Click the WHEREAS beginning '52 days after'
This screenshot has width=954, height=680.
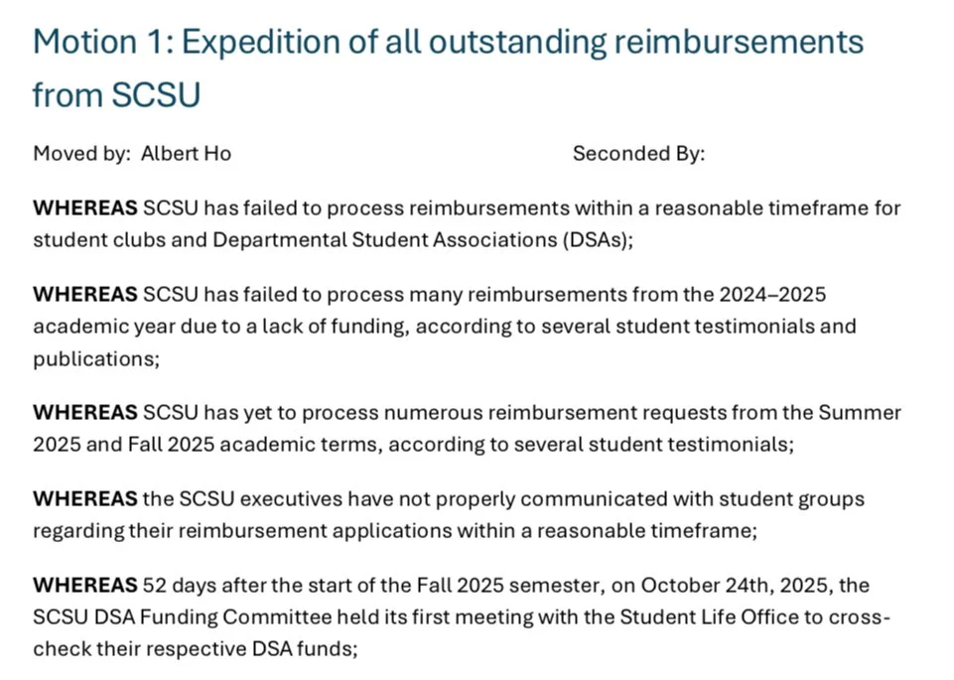pos(85,585)
